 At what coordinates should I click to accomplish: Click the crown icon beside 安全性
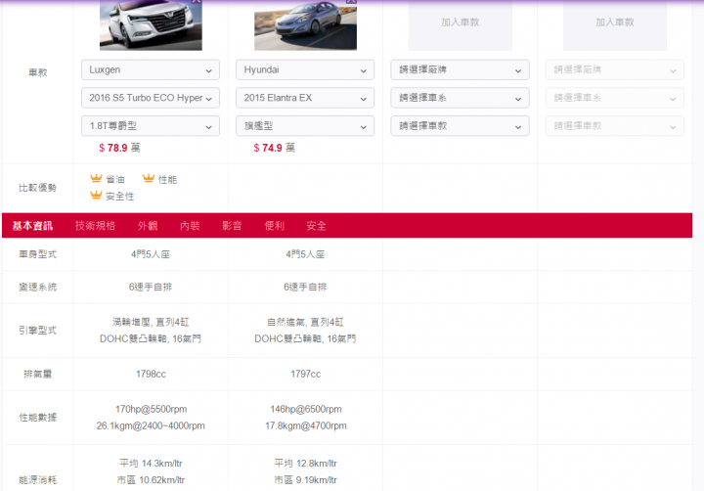[96, 195]
